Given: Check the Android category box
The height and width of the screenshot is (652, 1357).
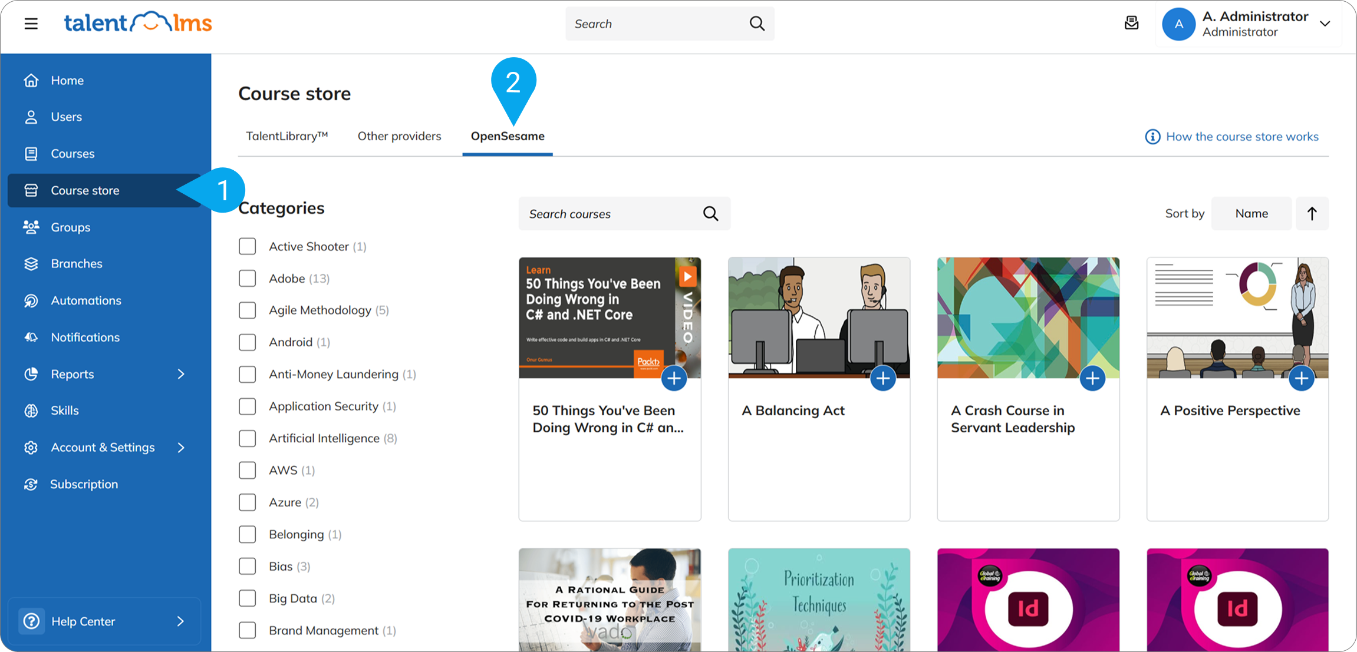Looking at the screenshot, I should pyautogui.click(x=248, y=342).
